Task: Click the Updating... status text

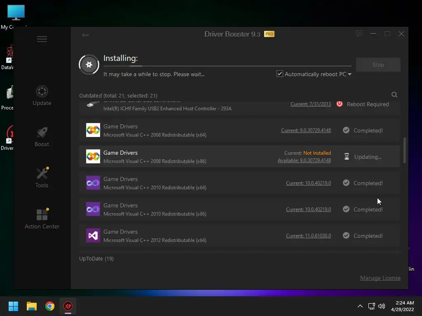Action: (368, 157)
